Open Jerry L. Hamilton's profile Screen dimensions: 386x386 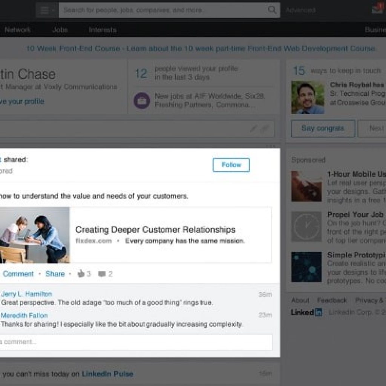tap(27, 294)
